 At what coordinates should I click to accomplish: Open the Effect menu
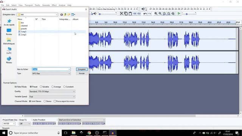pyautogui.click(x=54, y=5)
